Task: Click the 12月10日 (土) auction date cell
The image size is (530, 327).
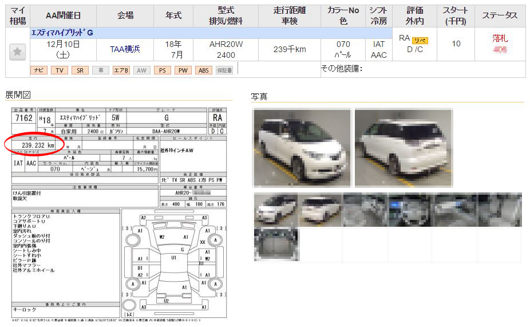Action: coord(63,49)
